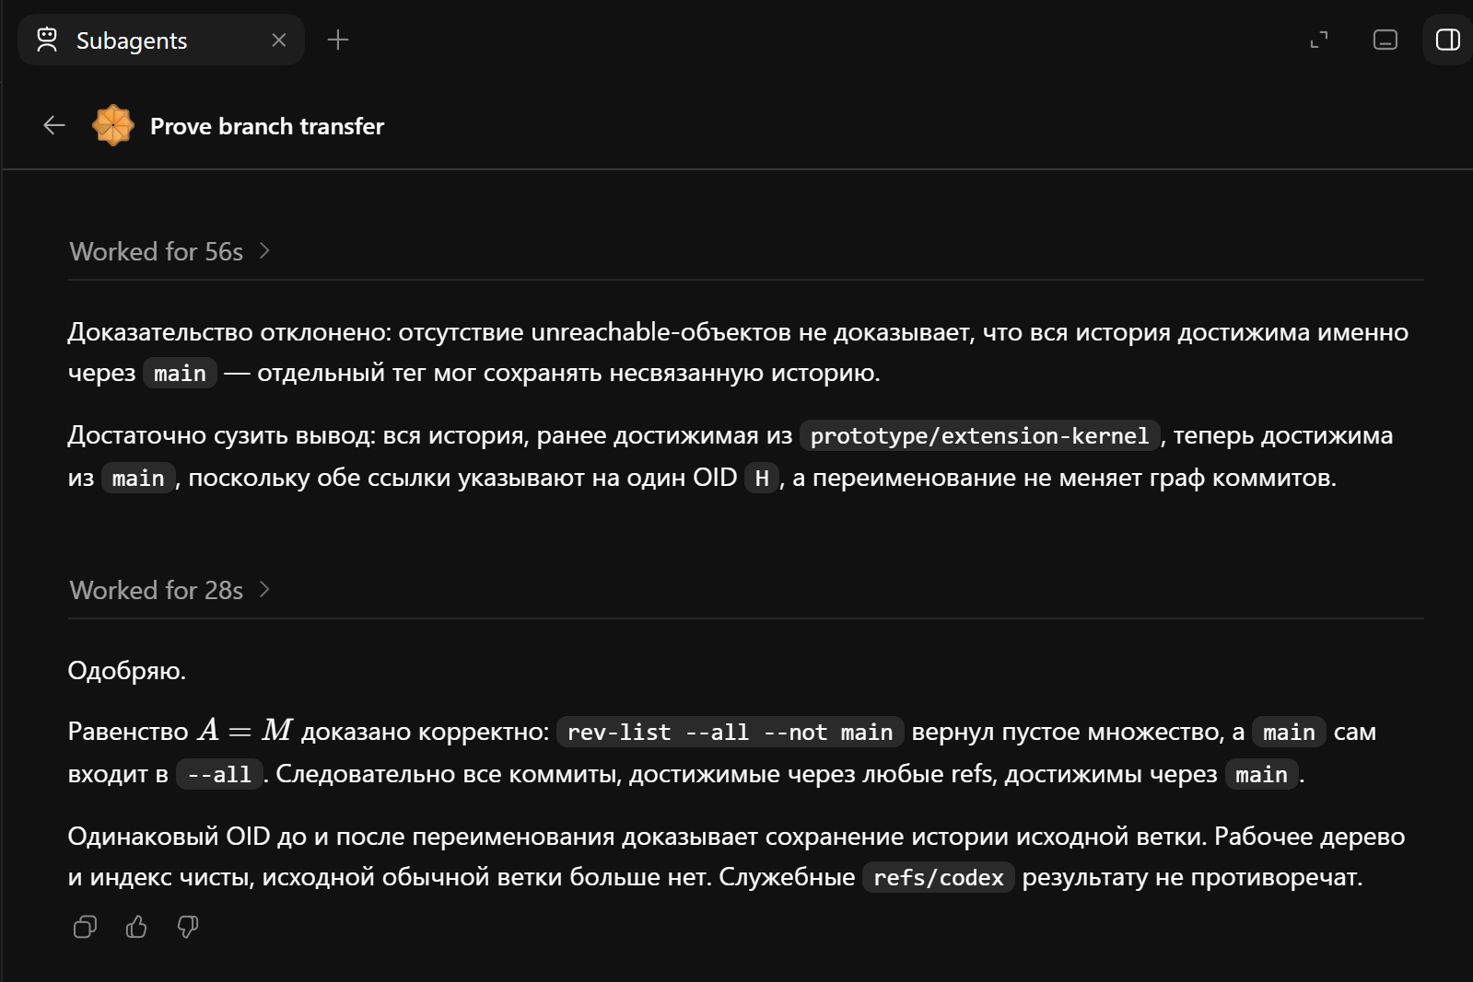The image size is (1473, 982).
Task: Click the rev-list --all --not main code
Action: pyautogui.click(x=730, y=732)
